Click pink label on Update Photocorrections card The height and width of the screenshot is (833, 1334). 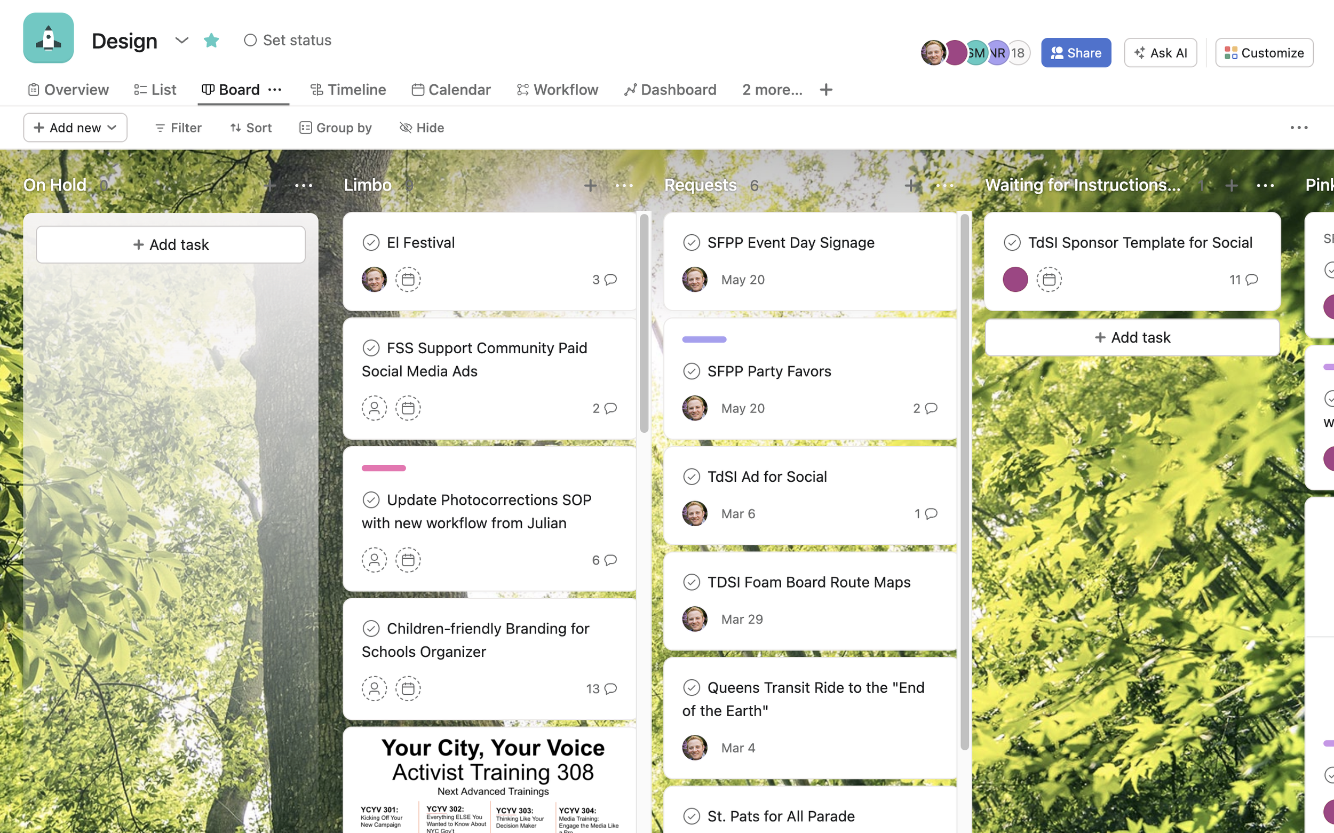tap(383, 469)
